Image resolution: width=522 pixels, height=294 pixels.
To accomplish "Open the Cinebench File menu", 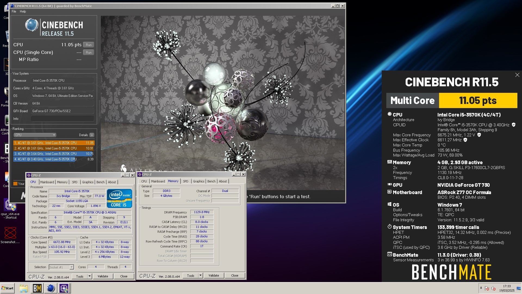I will [x=14, y=11].
